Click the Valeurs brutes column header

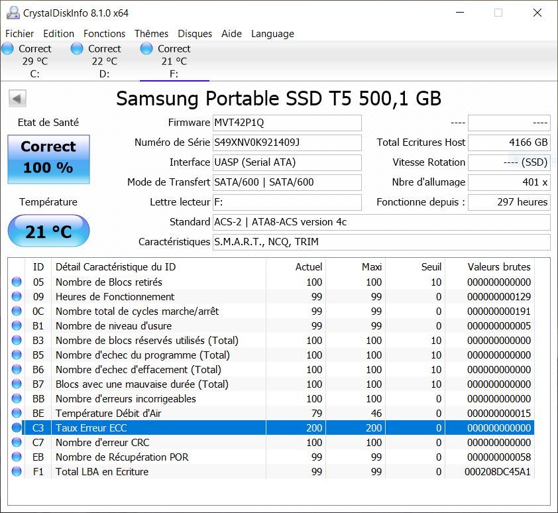(490, 267)
